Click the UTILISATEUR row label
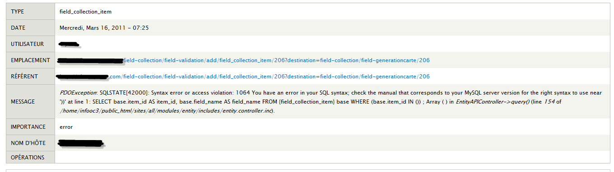The width and height of the screenshot is (614, 172). 28,44
